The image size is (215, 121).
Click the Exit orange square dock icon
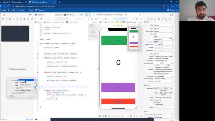(122, 26)
